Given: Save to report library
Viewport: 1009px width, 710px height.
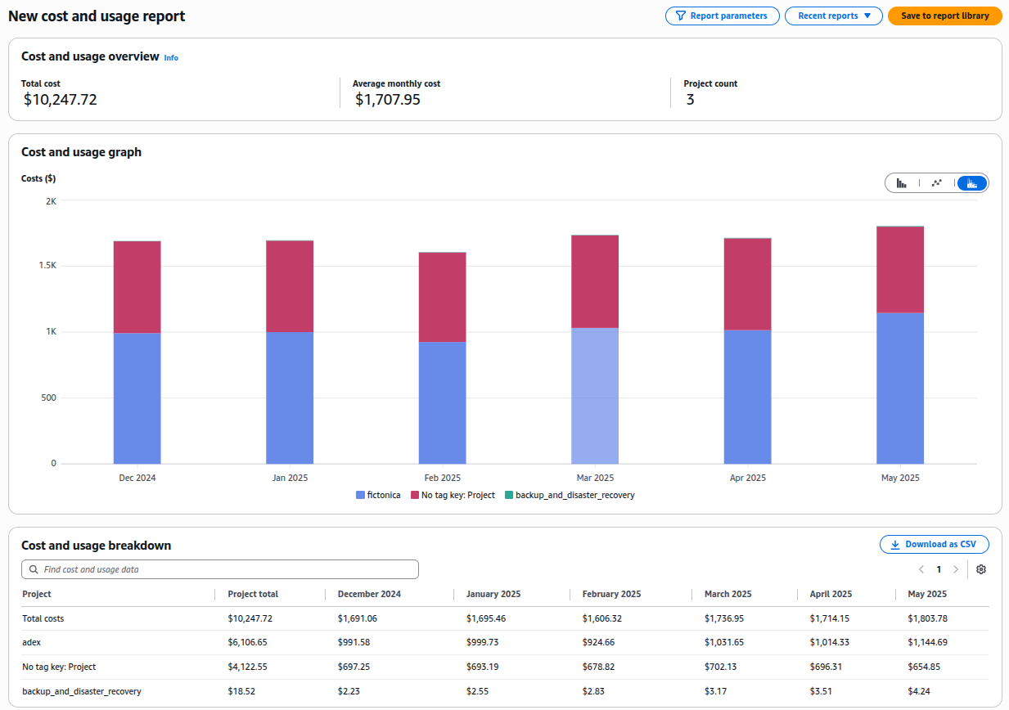Looking at the screenshot, I should pos(944,16).
